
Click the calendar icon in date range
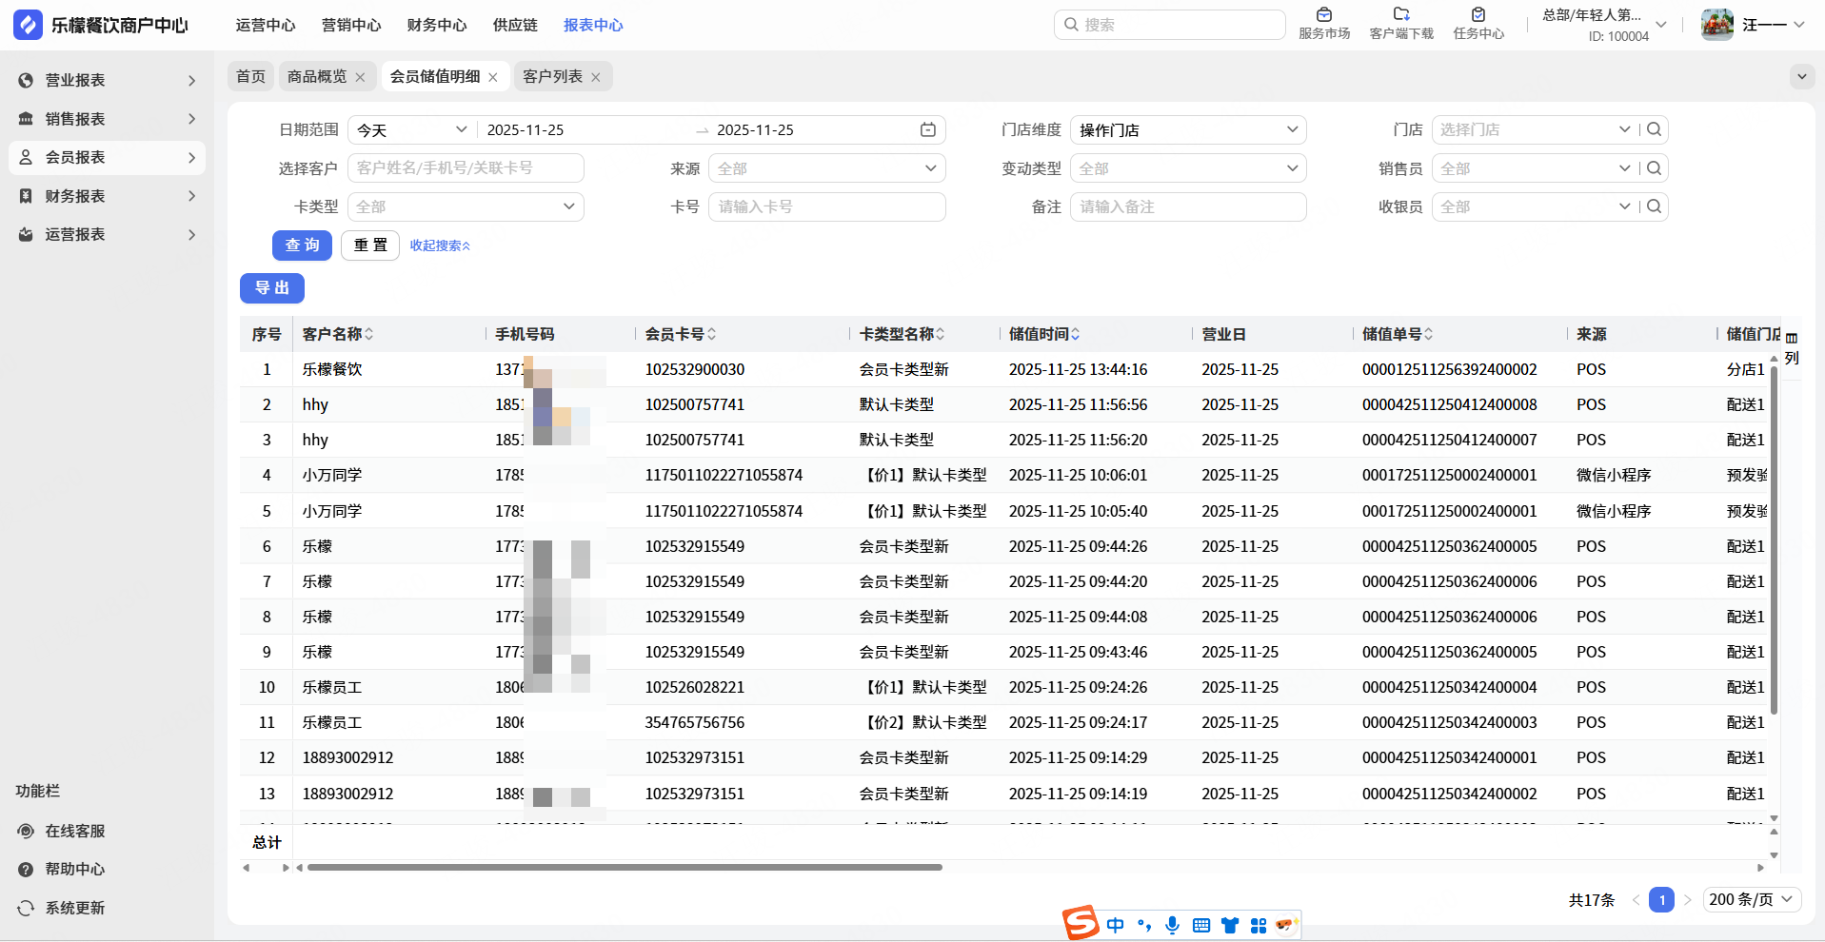[927, 130]
